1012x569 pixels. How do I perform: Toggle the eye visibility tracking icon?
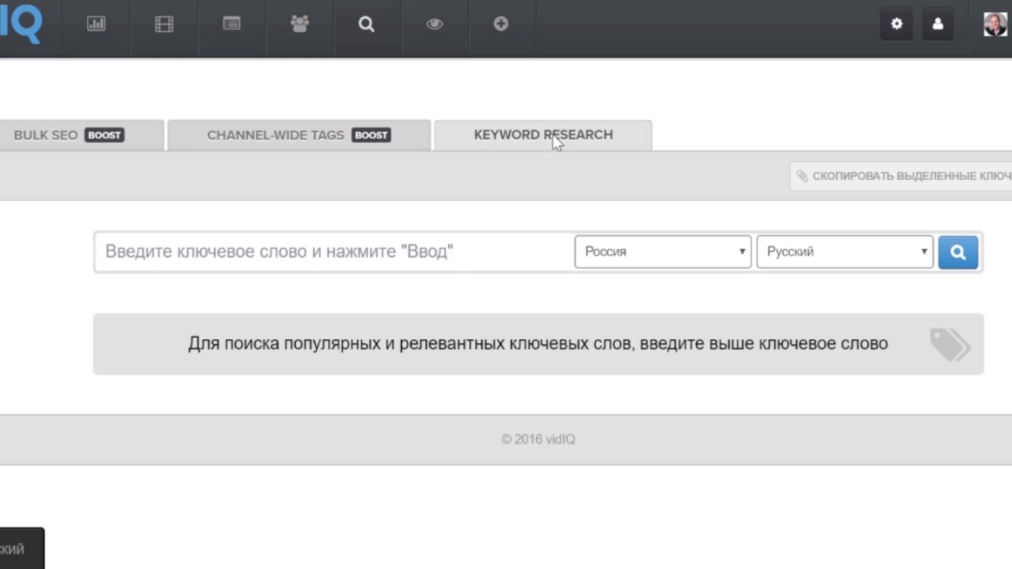pyautogui.click(x=434, y=24)
